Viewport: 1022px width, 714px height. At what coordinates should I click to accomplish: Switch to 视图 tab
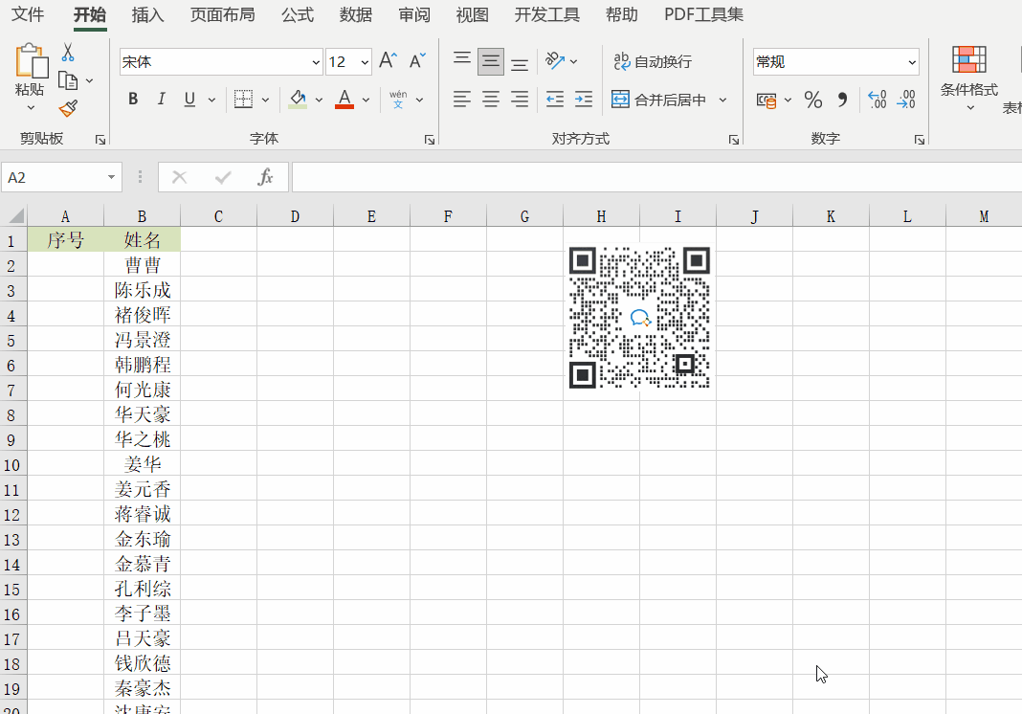[473, 14]
